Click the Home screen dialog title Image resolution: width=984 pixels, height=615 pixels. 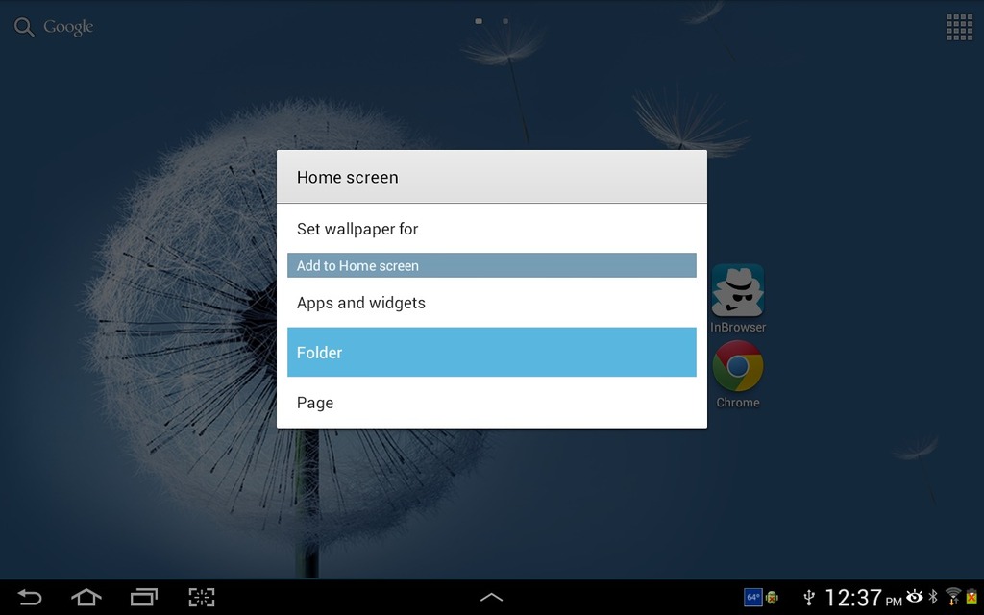tap(347, 178)
